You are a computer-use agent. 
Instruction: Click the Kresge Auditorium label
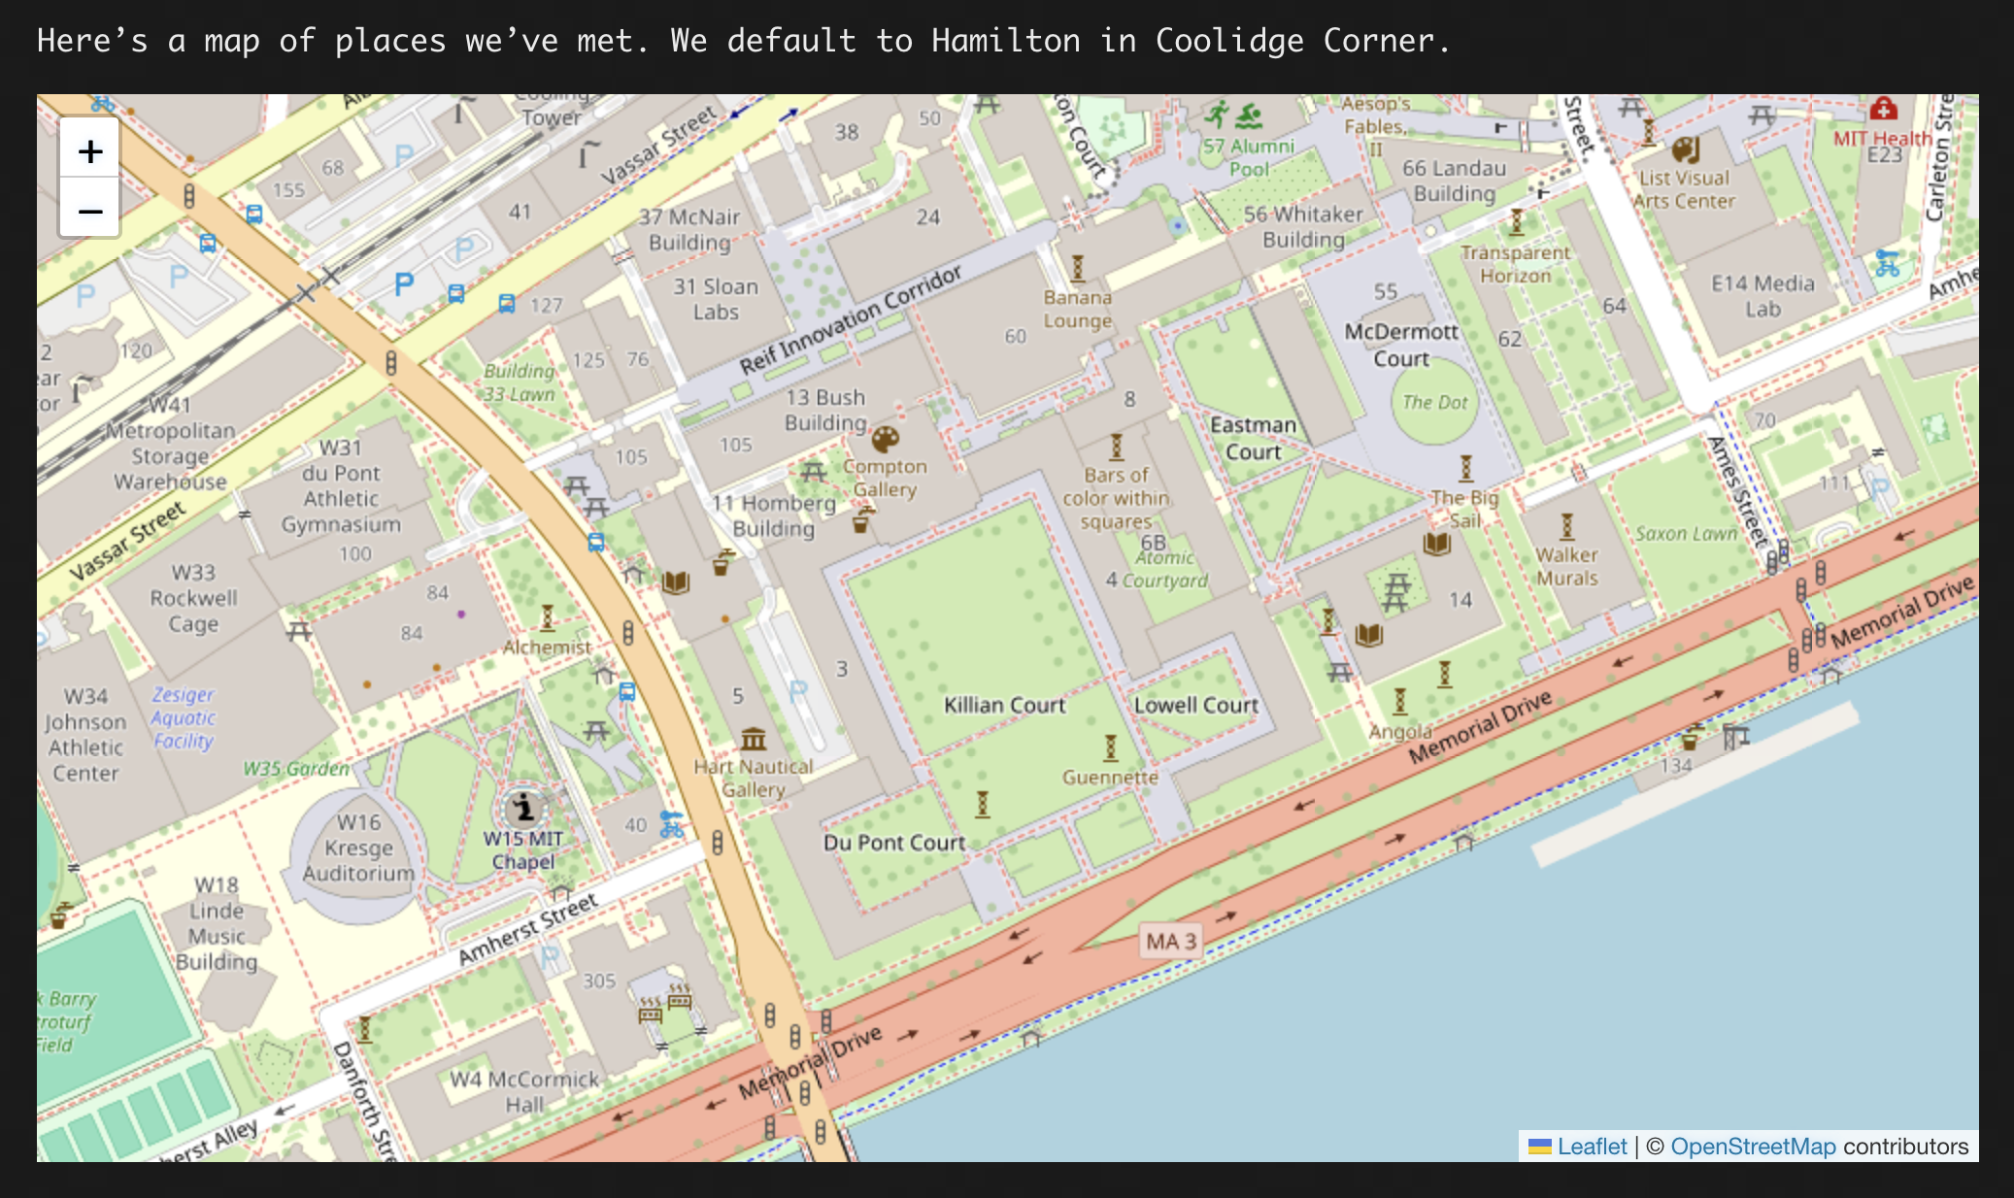(358, 848)
